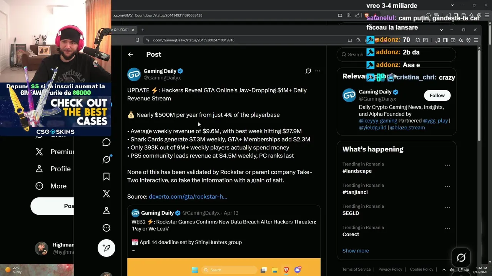Click front browser address bar URL

pyautogui.click(x=193, y=40)
